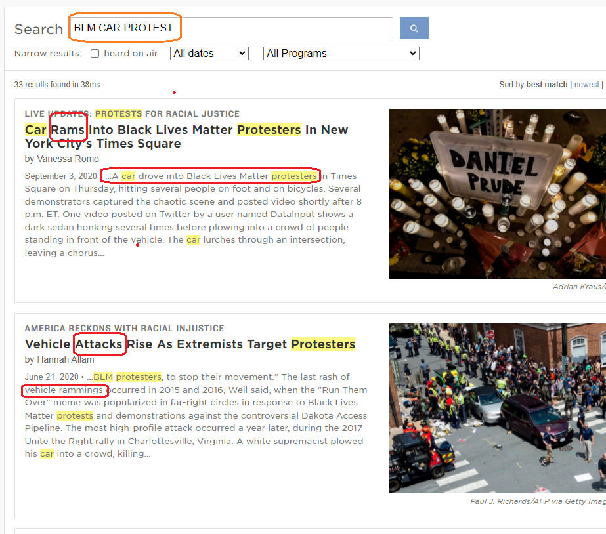Open the America Reckons With Racial Injustice link
This screenshot has height=534, width=606.
tap(125, 328)
